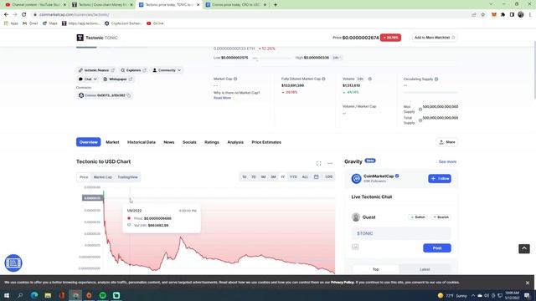Show Max Supply info icon
Viewport: 536px width, 301px height.
tap(420, 110)
